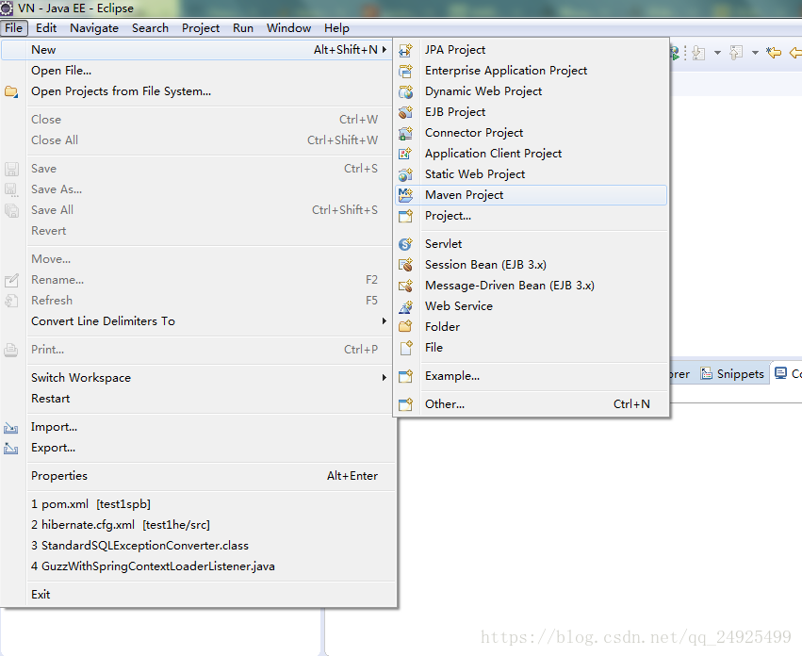This screenshot has height=656, width=802.
Task: Click the Import icon in File menu
Action: (x=11, y=428)
